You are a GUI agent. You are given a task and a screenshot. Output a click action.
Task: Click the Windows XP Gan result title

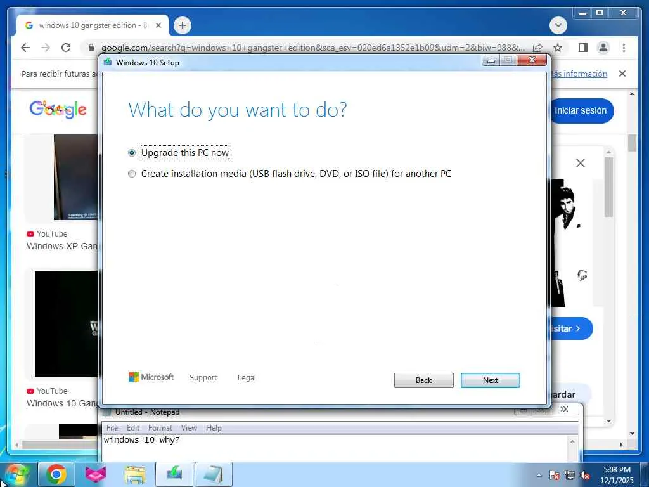pos(62,246)
